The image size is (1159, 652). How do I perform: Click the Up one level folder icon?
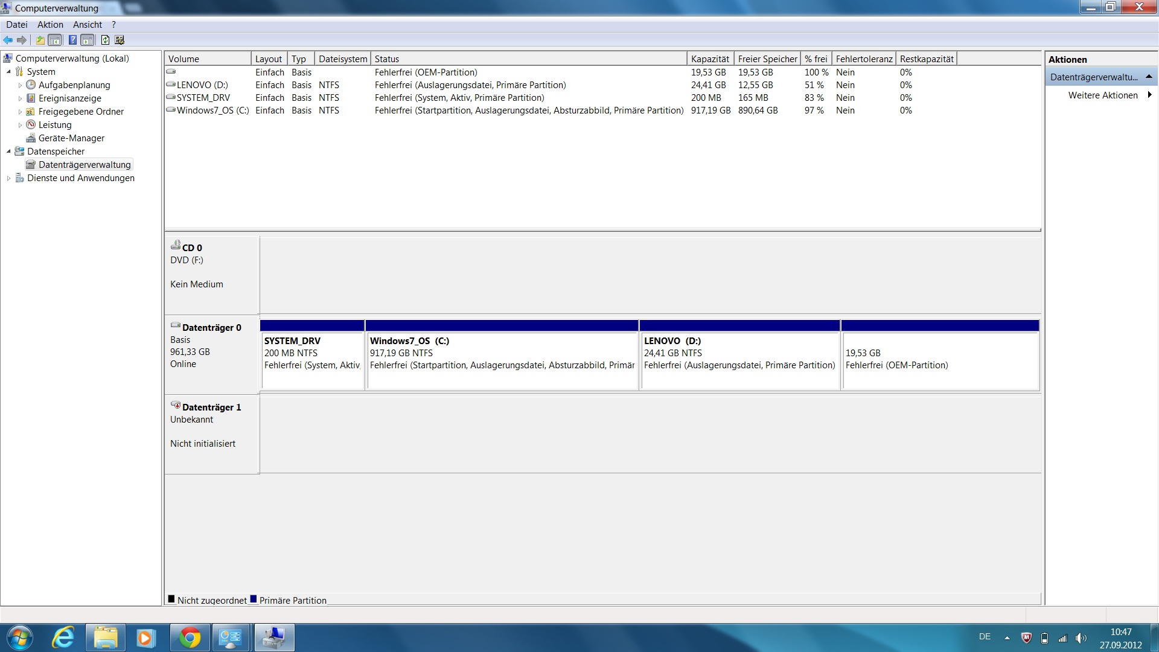(40, 40)
